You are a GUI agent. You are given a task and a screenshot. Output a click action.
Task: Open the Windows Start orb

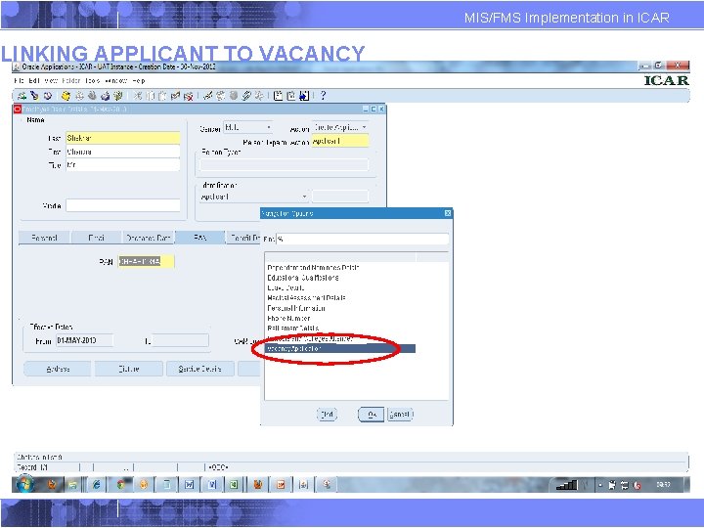coord(25,484)
